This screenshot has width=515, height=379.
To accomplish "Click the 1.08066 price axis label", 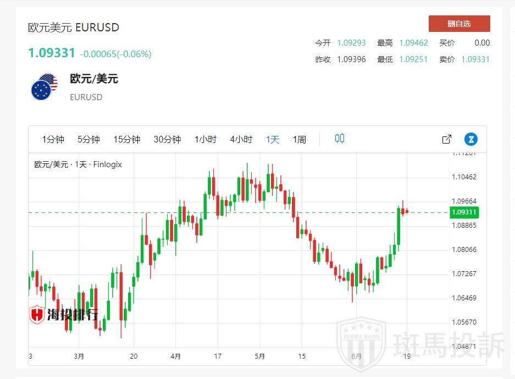I will pos(464,250).
